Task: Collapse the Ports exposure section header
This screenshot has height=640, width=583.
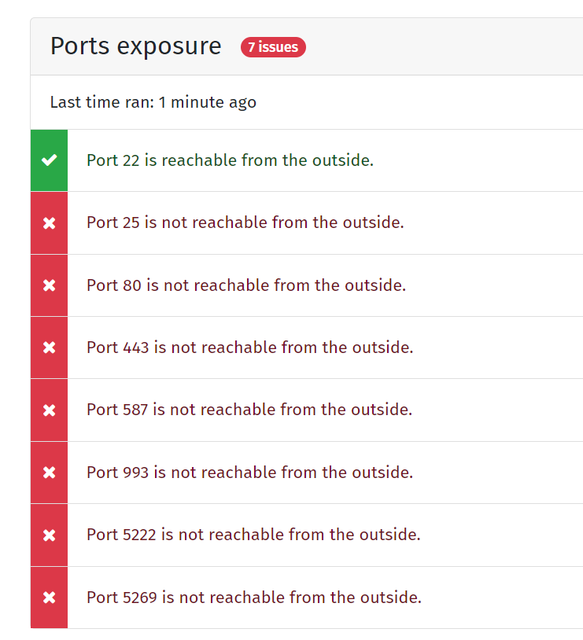Action: pos(307,46)
